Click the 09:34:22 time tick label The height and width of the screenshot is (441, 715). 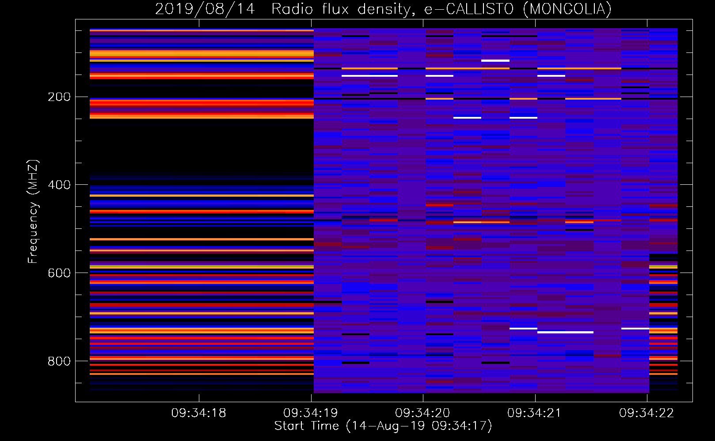[x=647, y=413]
